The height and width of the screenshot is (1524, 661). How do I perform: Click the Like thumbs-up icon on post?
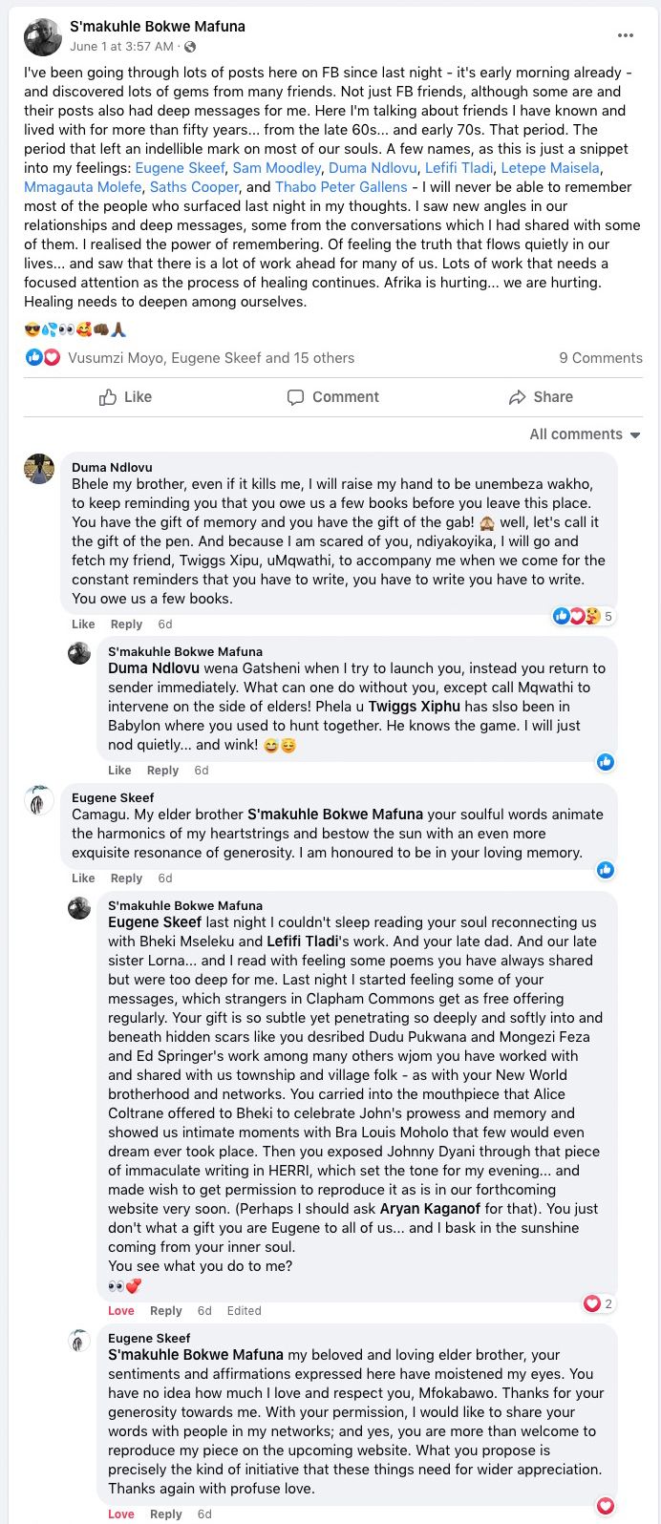[x=109, y=397]
